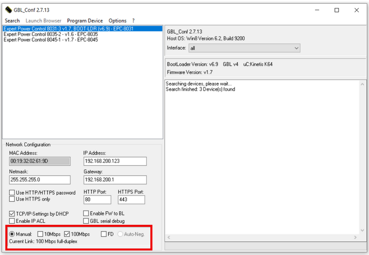Toggle TCP/IP-Settings by DHCP checkbox
Screen dimensions: 369x255
pos(12,214)
